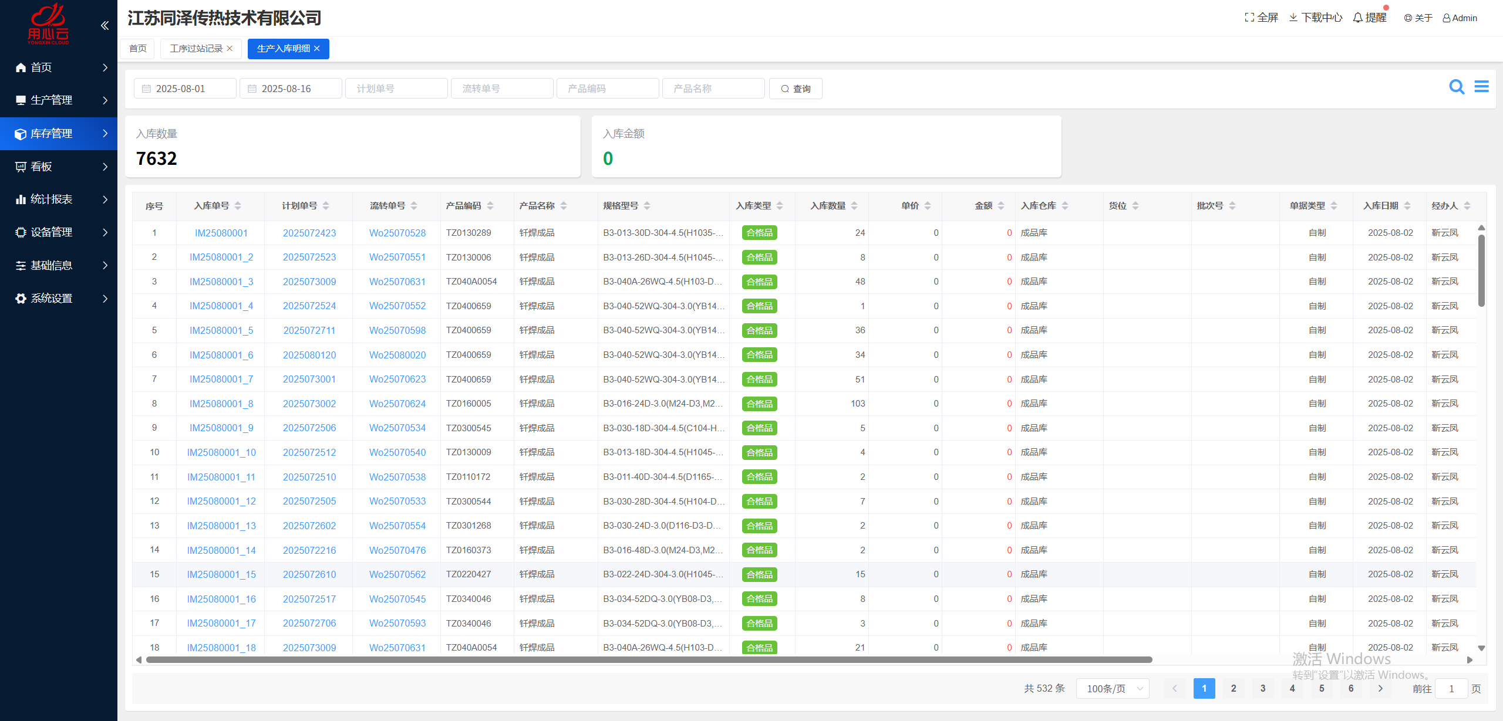Open 生产管理 monitor icon in sidebar
This screenshot has height=721, width=1503.
point(21,100)
